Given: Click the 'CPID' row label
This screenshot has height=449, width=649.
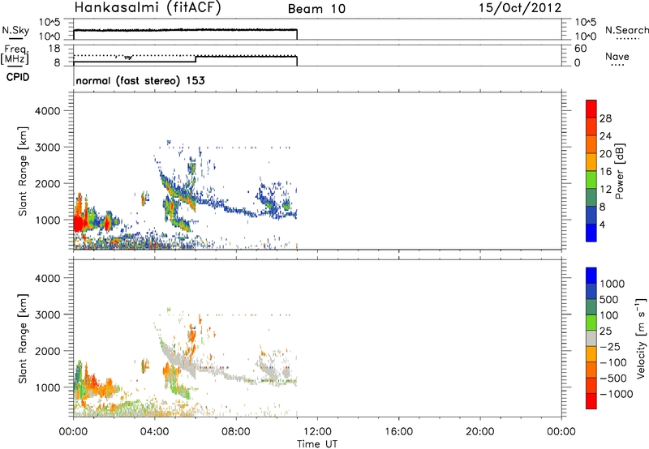Looking at the screenshot, I should point(18,77).
